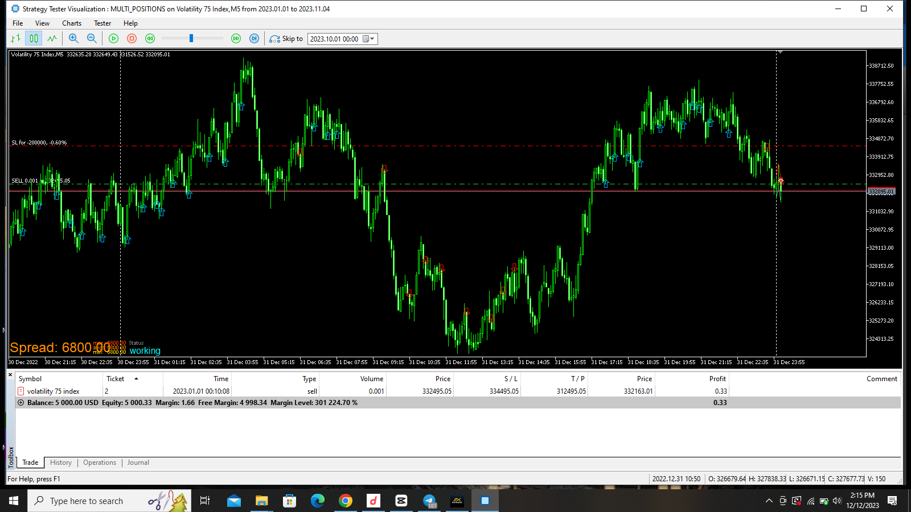Click open price 332495.05 in position row
Image resolution: width=911 pixels, height=512 pixels.
437,391
